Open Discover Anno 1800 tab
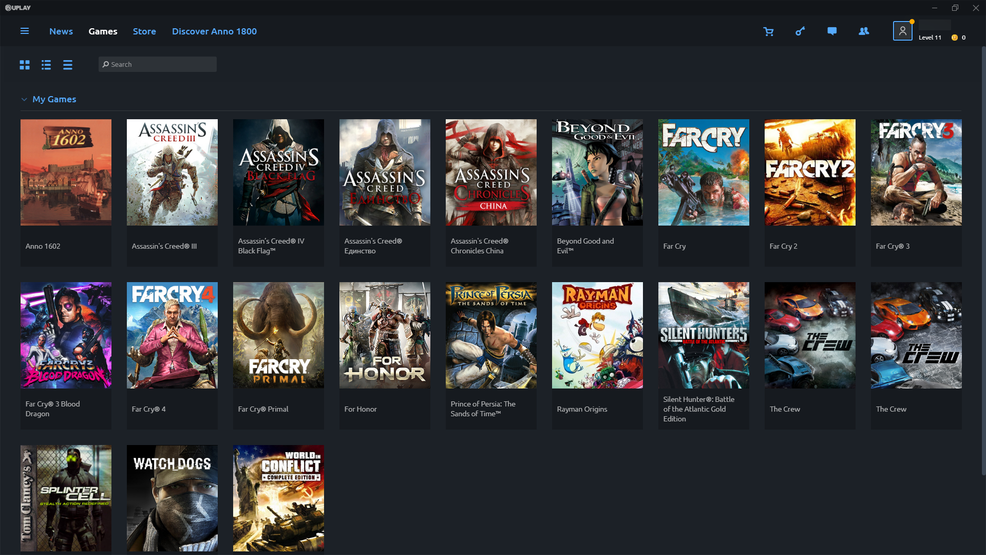 [x=214, y=31]
